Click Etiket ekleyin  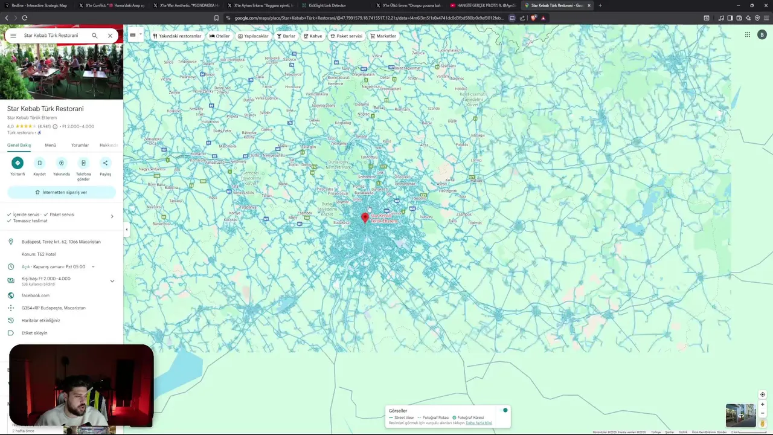pos(34,333)
